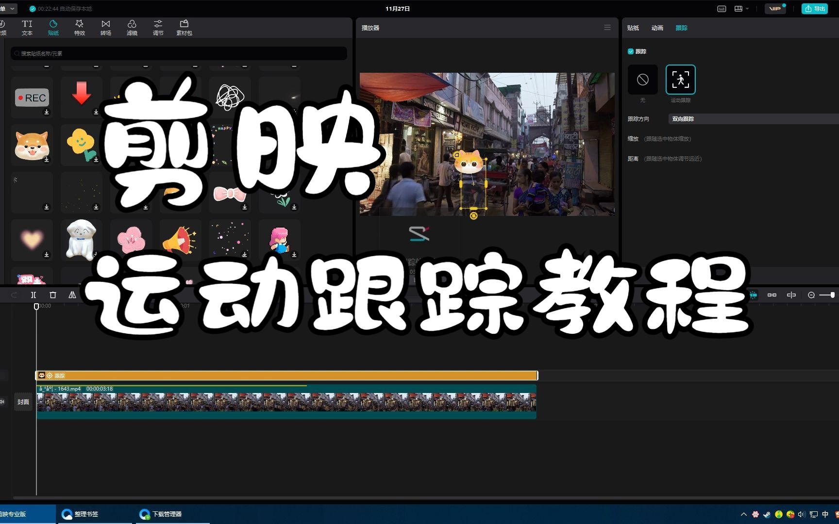This screenshot has height=524, width=839.
Task: Open the 跟踪方向 direction dropdown
Action: coord(754,119)
